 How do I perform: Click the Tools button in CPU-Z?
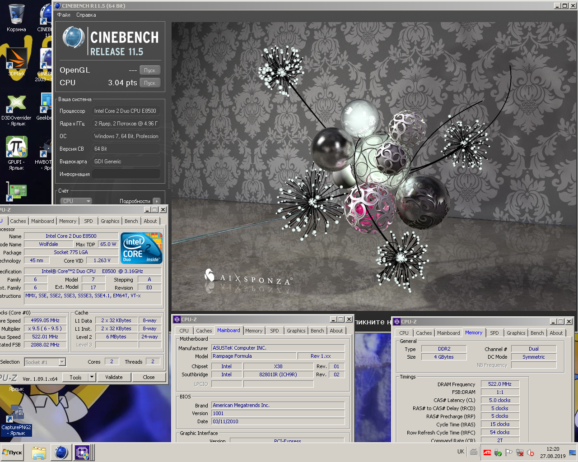(75, 377)
